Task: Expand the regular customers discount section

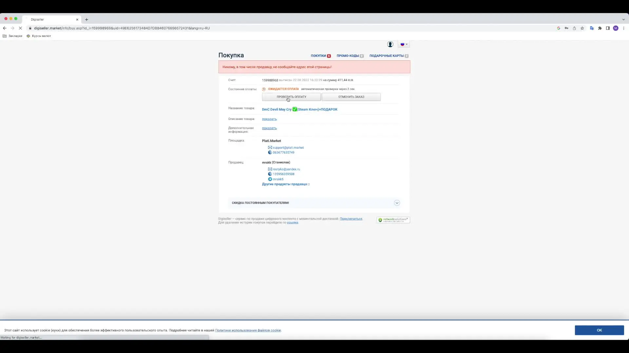Action: click(397, 203)
